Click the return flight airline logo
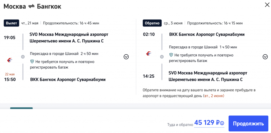Image resolution: width=271 pixels, height=133 pixels. pos(149,54)
